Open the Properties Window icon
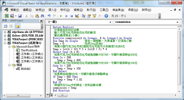The width and height of the screenshot is (184, 100). tap(89, 16)
